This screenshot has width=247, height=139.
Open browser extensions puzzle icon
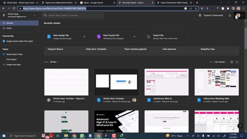228,8
